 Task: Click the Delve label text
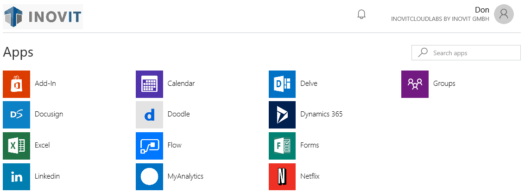(x=309, y=84)
